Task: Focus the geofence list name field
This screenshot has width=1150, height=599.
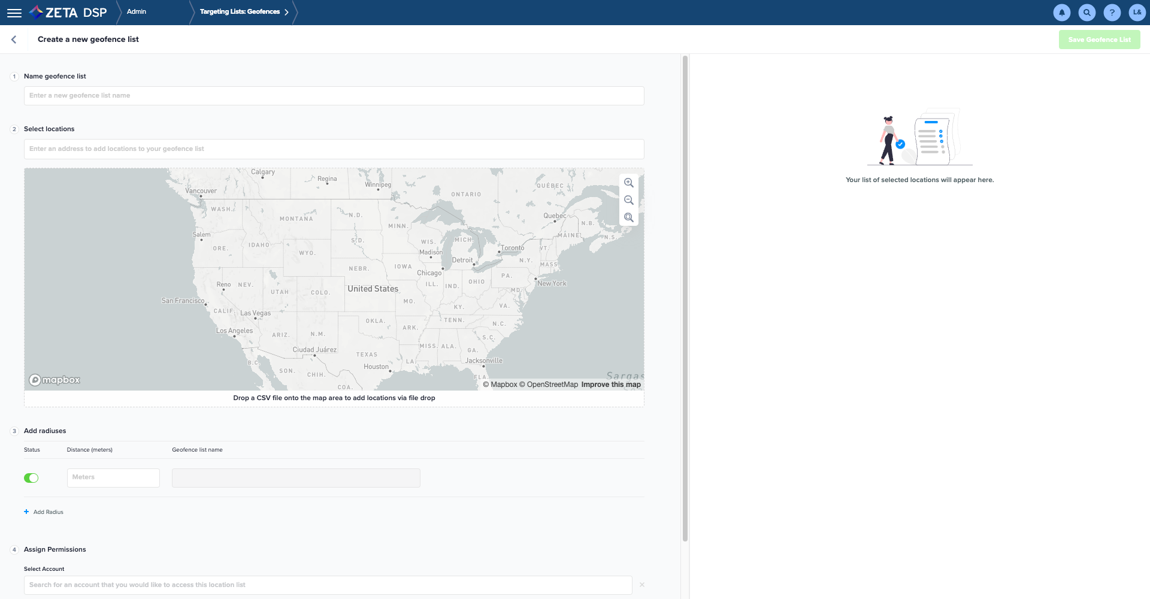Action: 334,96
